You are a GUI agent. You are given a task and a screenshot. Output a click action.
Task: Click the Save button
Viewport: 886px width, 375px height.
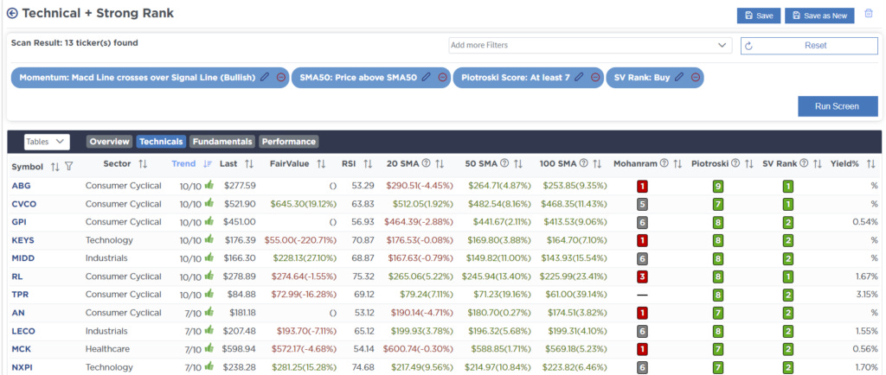(759, 16)
